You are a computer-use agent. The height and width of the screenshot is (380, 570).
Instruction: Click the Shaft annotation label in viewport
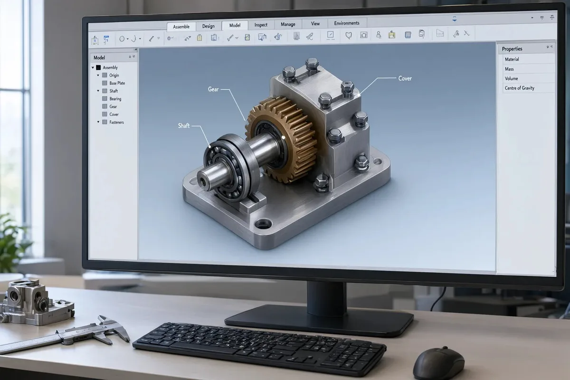click(184, 126)
